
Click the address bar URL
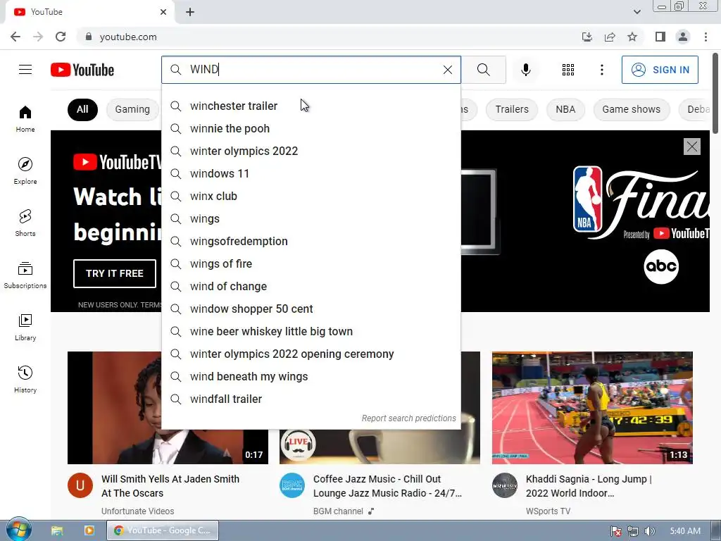pos(128,37)
